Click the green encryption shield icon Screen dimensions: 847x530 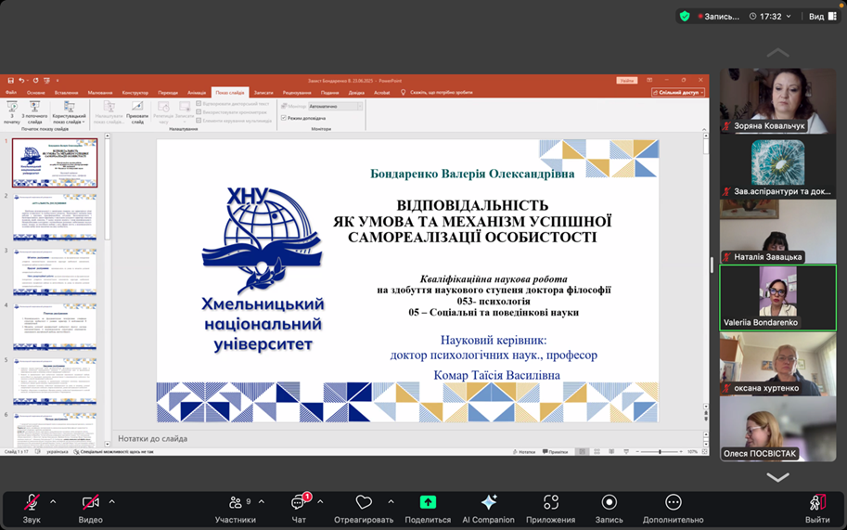[685, 16]
